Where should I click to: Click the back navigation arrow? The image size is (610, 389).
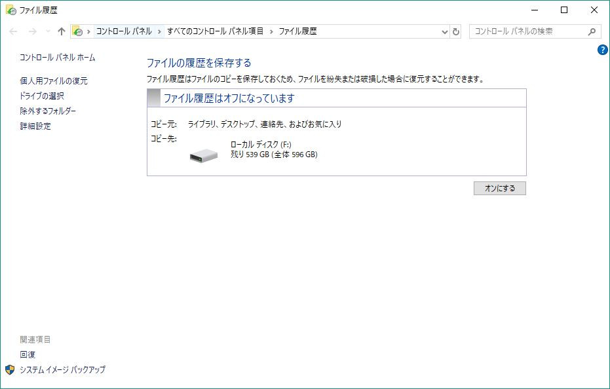coord(12,31)
